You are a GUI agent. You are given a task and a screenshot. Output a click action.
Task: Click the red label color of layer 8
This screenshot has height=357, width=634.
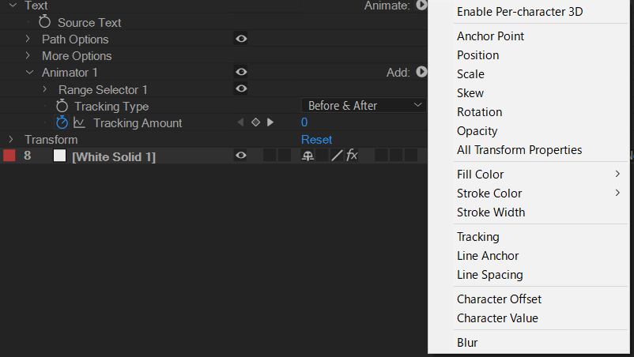[9, 156]
